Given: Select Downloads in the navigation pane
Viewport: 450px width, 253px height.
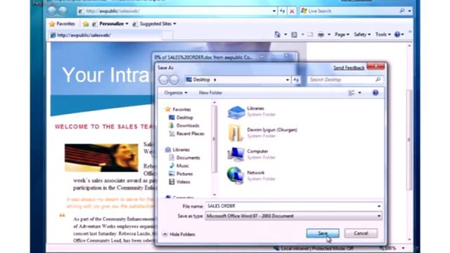Looking at the screenshot, I should [x=184, y=125].
